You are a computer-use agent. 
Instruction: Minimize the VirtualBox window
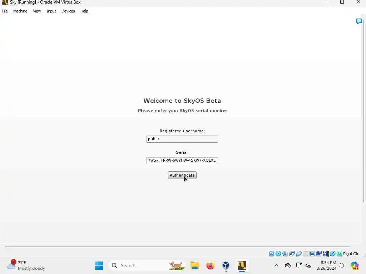[326, 2]
